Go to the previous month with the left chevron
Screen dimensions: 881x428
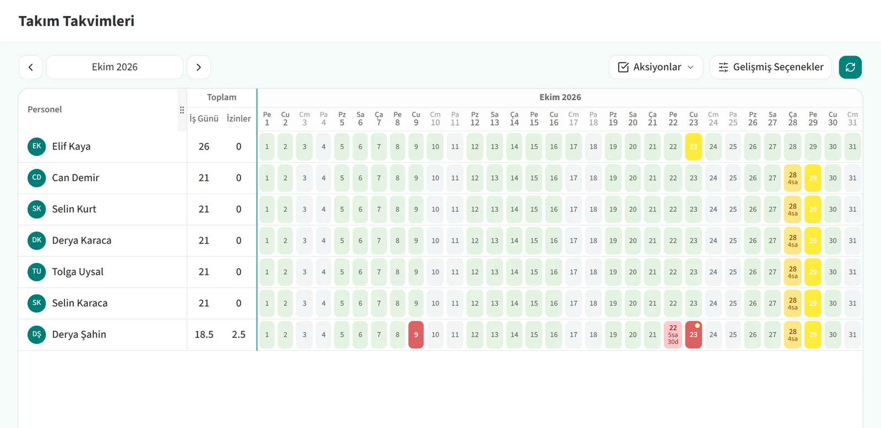(x=31, y=67)
